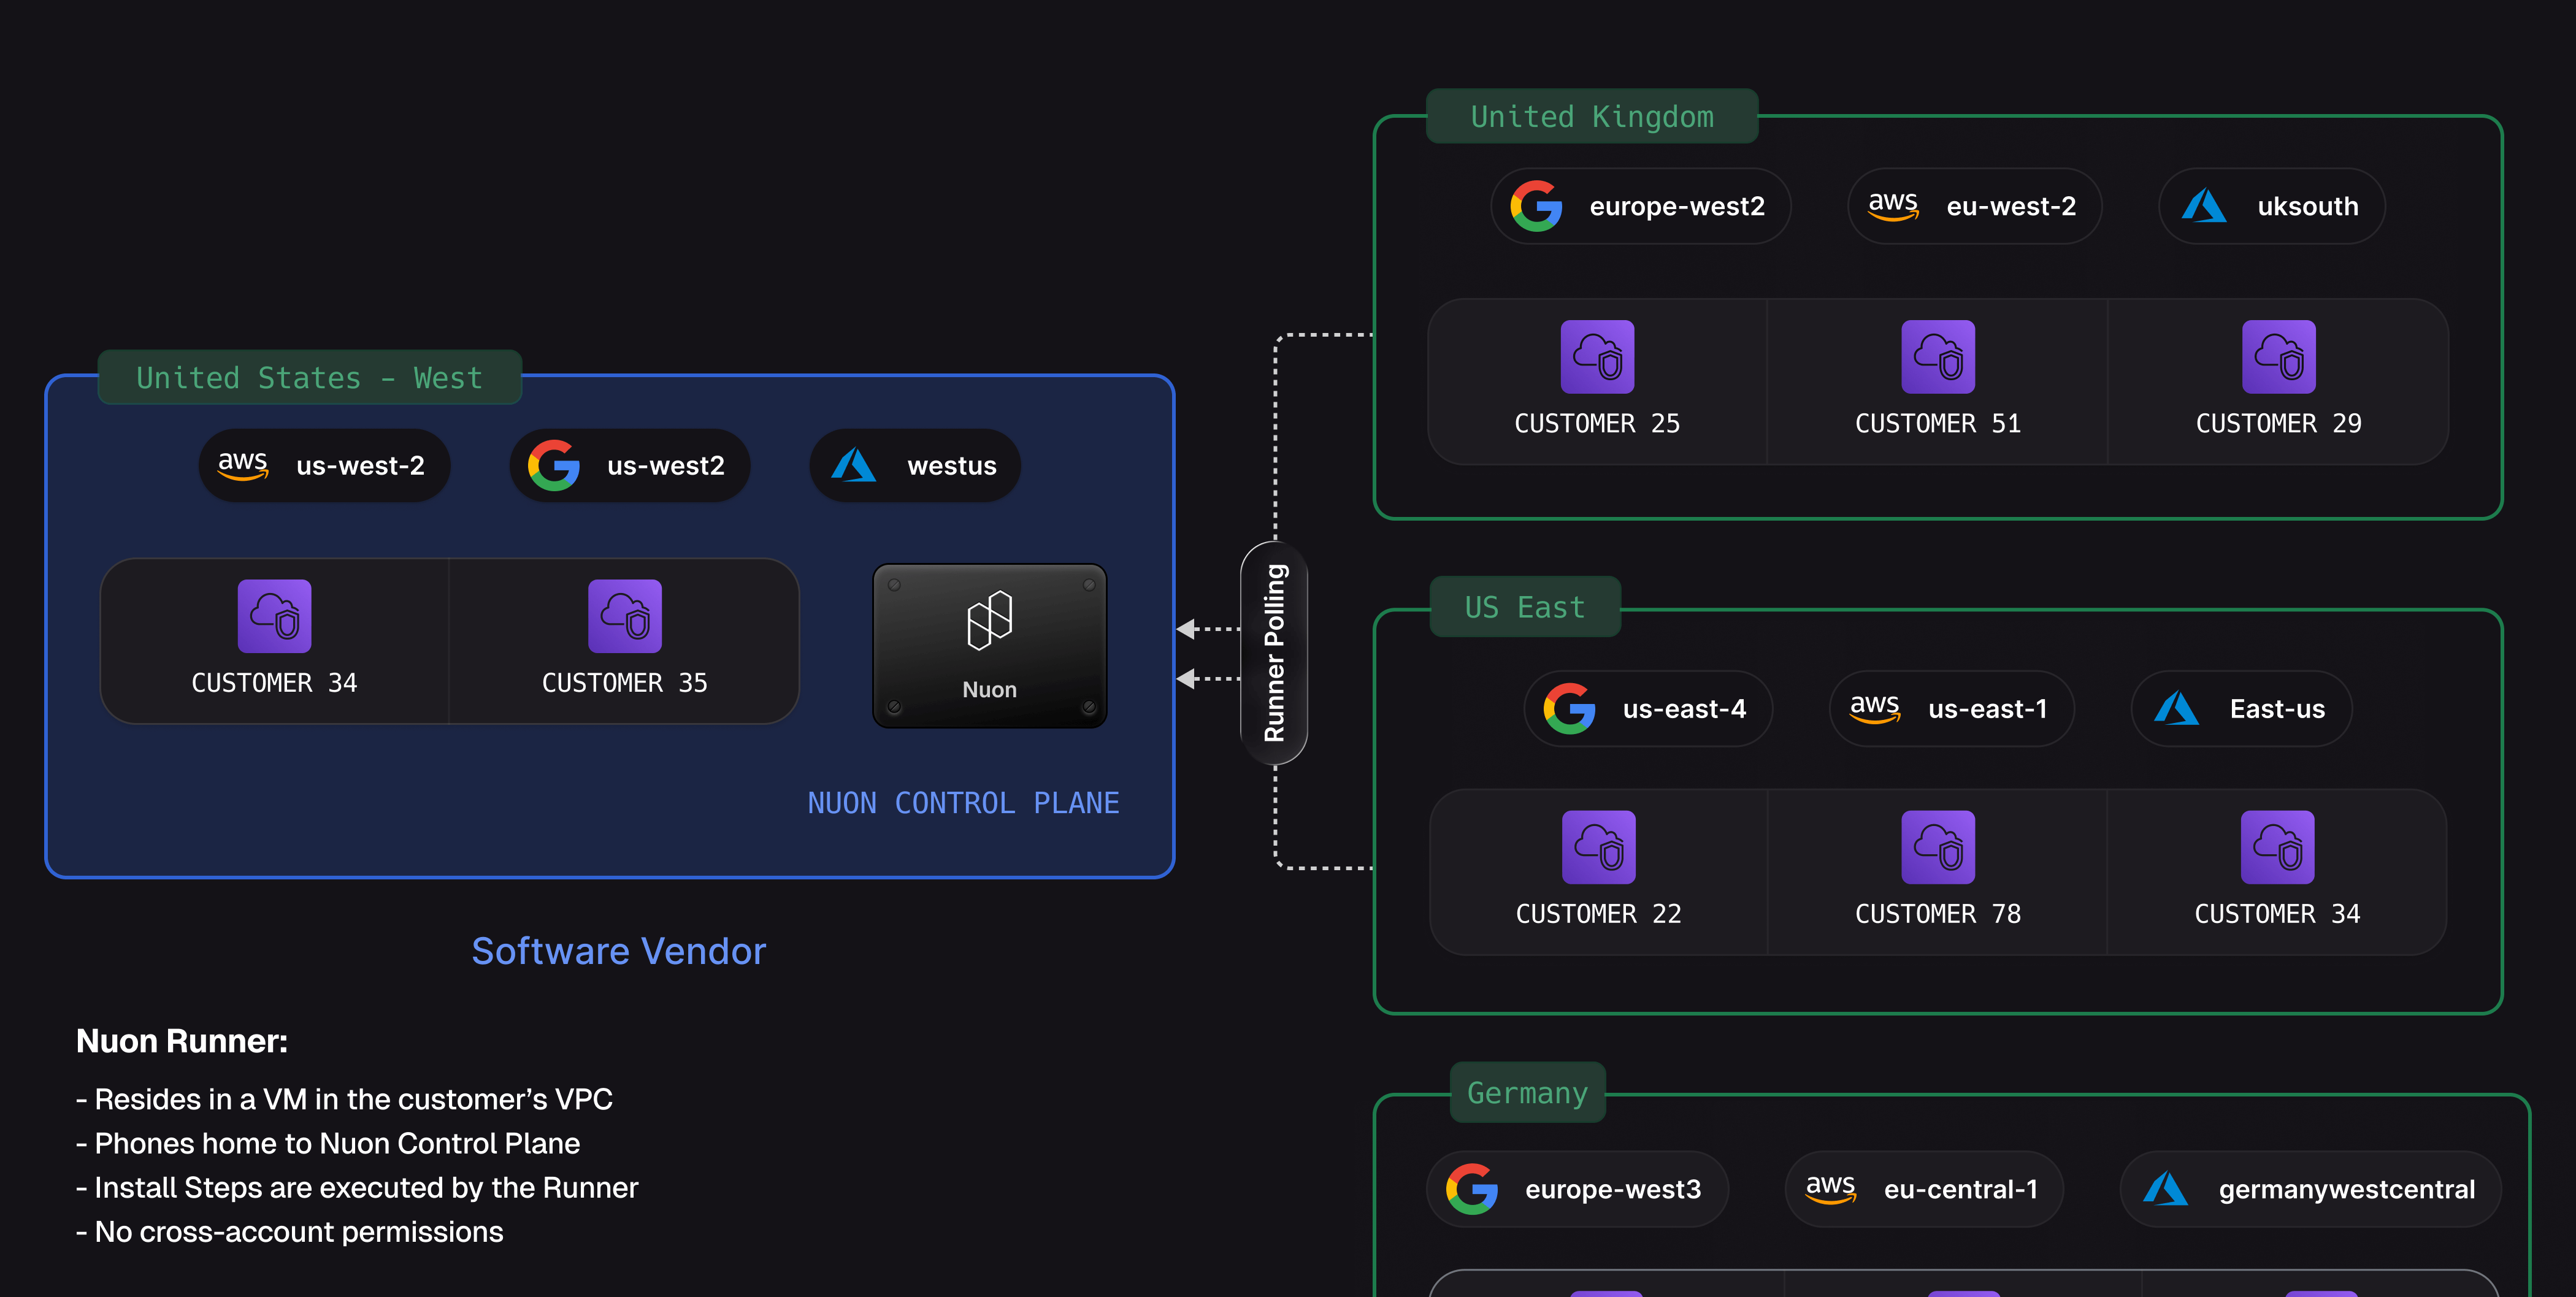Click the Customer 35 cloud shield icon
The height and width of the screenshot is (1297, 2576).
[625, 617]
